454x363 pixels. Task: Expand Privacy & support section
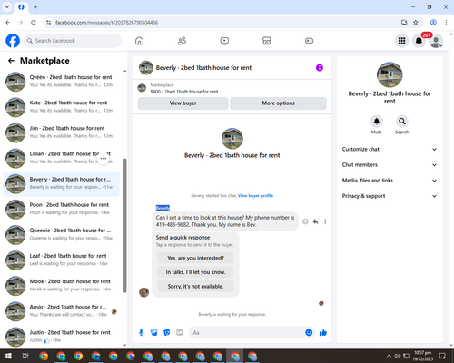390,196
